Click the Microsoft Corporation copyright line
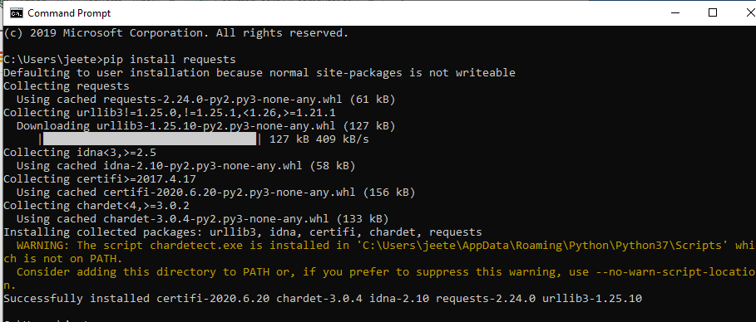The height and width of the screenshot is (322, 756). point(176,33)
